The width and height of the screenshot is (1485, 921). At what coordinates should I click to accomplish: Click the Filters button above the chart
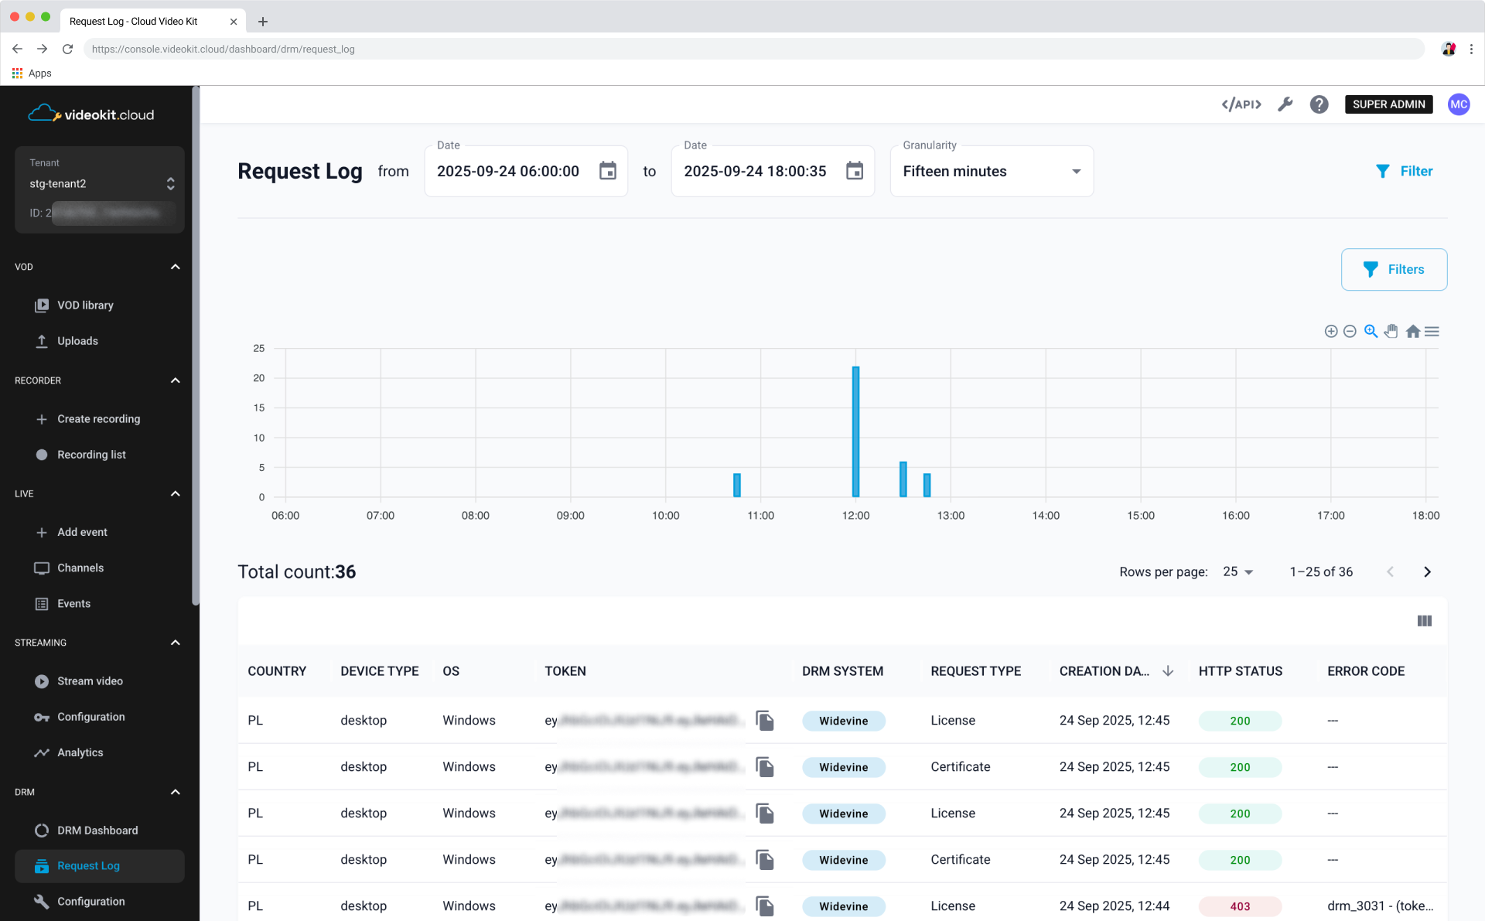coord(1394,269)
